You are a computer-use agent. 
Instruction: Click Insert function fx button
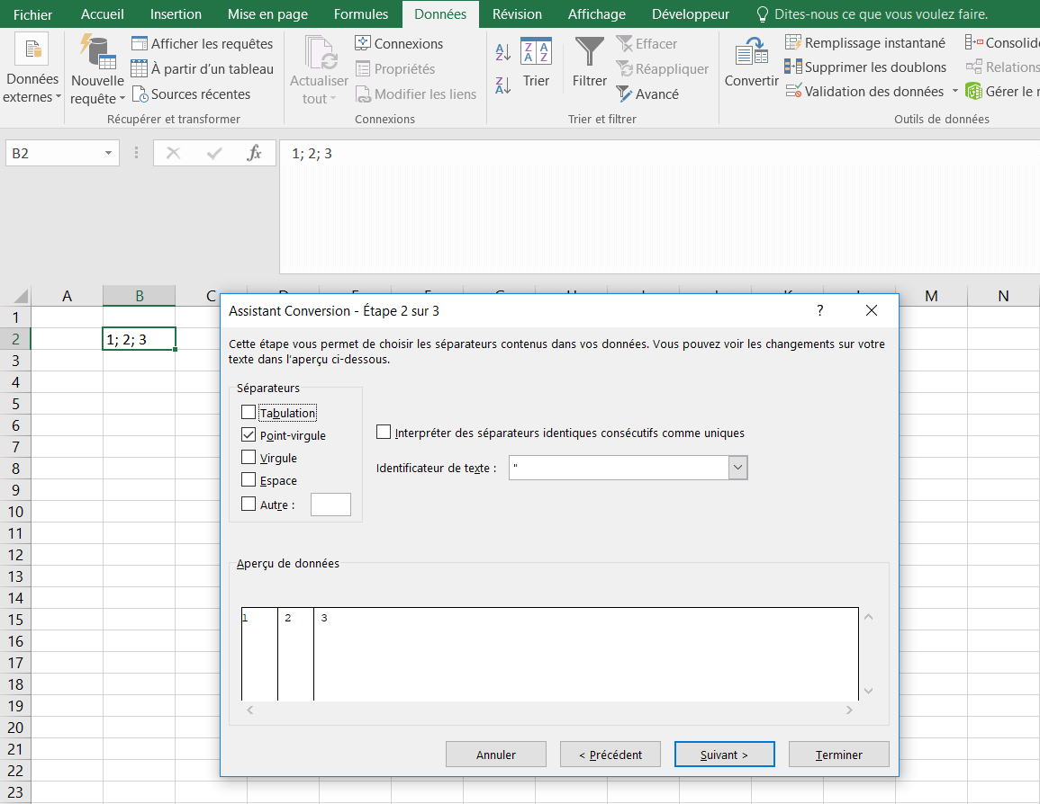point(254,154)
